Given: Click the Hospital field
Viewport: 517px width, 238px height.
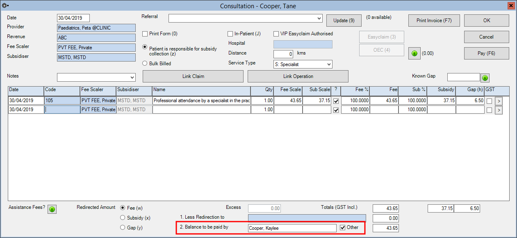Looking at the screenshot, I should tap(303, 44).
